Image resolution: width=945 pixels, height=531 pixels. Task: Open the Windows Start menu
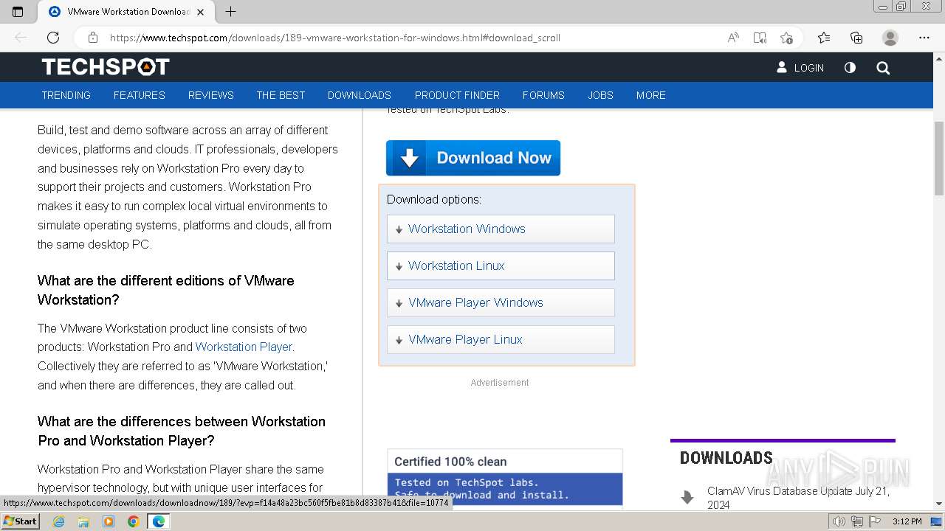(x=21, y=521)
